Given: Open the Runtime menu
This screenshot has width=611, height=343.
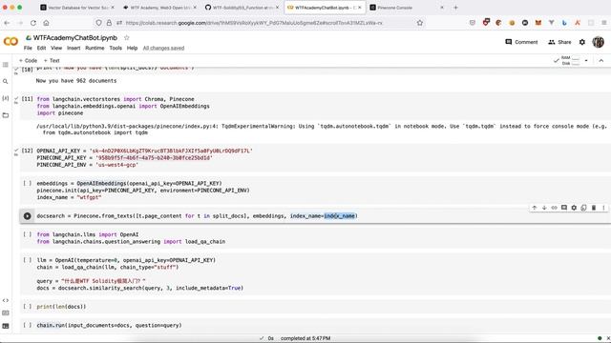Looking at the screenshot, I should (x=95, y=49).
